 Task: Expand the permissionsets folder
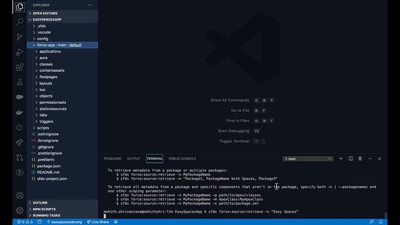(x=62, y=102)
